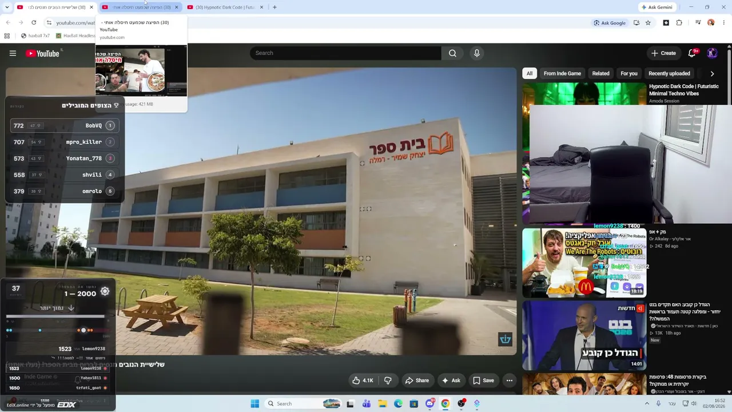Image resolution: width=732 pixels, height=412 pixels.
Task: Open YouTube notifications bell
Action: (x=692, y=53)
